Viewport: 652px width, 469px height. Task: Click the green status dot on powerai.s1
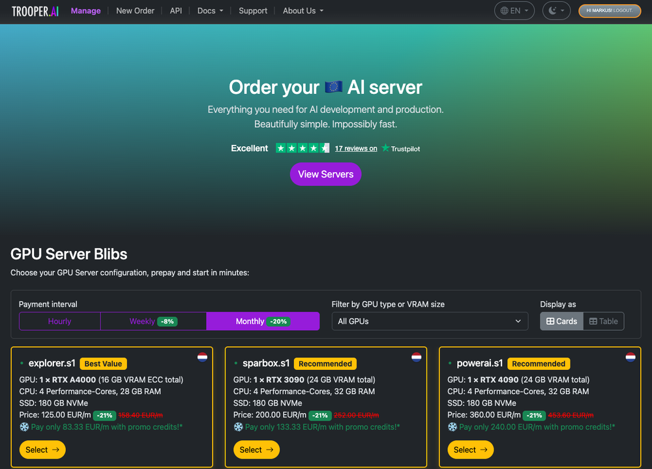click(450, 363)
